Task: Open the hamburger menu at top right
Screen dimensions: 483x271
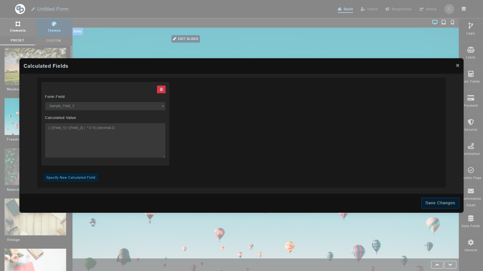Action: coord(464,9)
